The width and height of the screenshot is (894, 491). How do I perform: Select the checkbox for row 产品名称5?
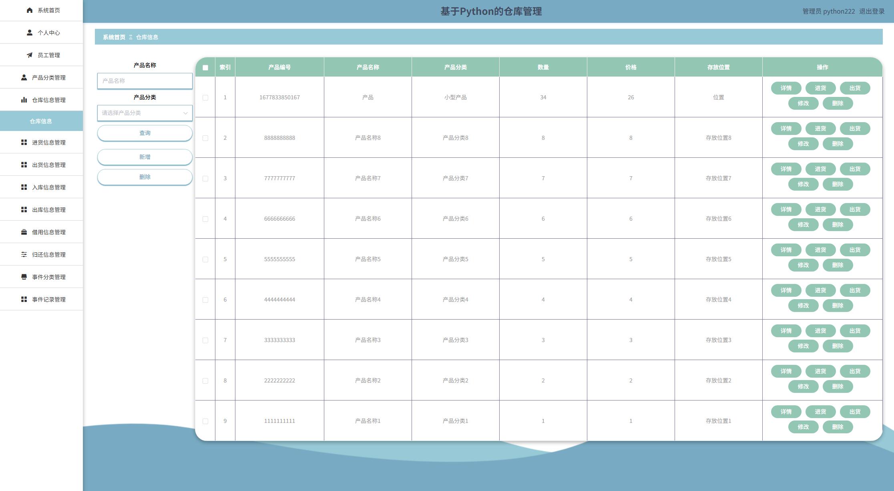coord(205,260)
